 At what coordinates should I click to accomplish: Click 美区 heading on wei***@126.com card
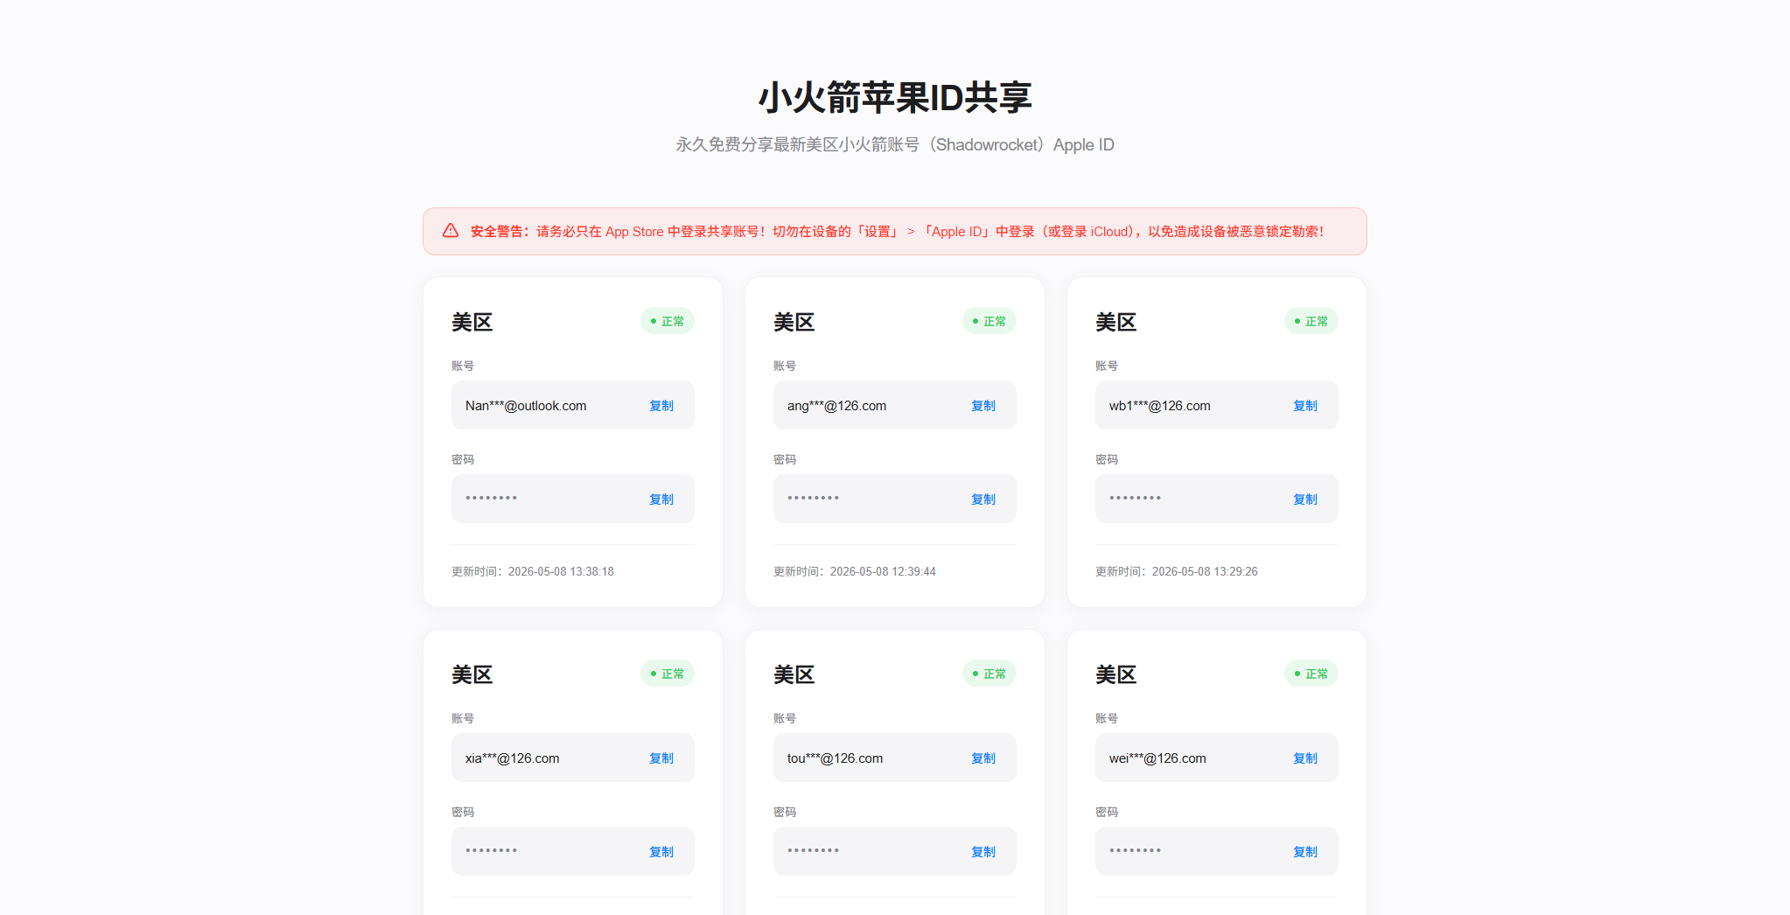point(1116,674)
